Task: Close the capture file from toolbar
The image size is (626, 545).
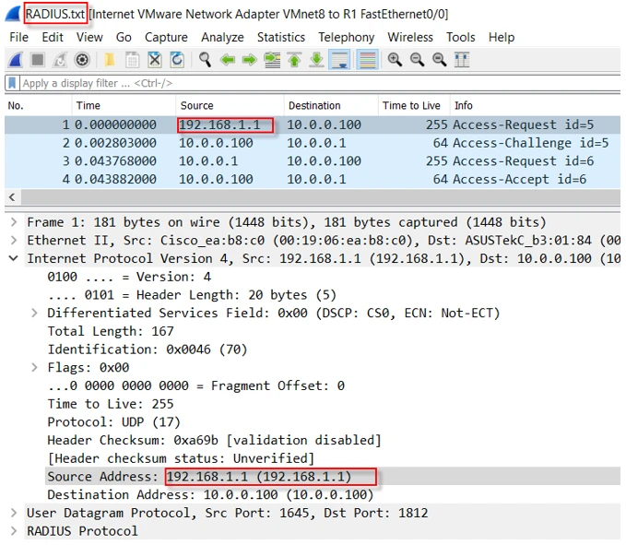Action: pos(155,60)
